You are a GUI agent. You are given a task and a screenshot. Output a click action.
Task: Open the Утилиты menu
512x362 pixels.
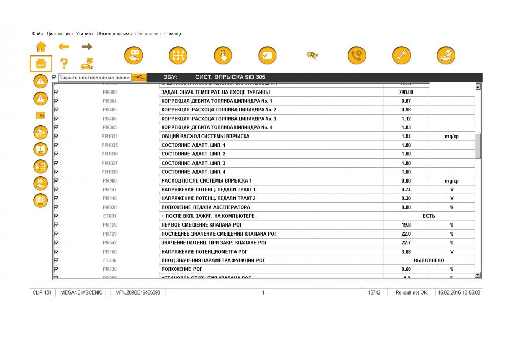pyautogui.click(x=84, y=34)
